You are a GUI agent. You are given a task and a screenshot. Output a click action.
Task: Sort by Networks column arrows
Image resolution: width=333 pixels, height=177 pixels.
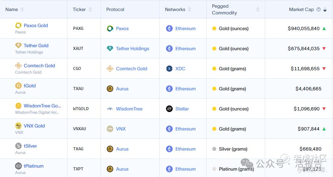(189, 9)
